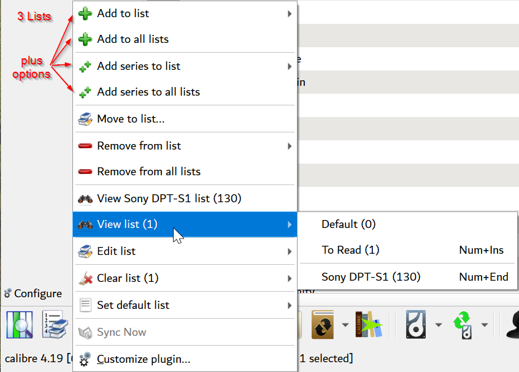Viewport: 519px width, 372px height.
Task: Click the disk drive toolbar icon
Action: tap(416, 325)
